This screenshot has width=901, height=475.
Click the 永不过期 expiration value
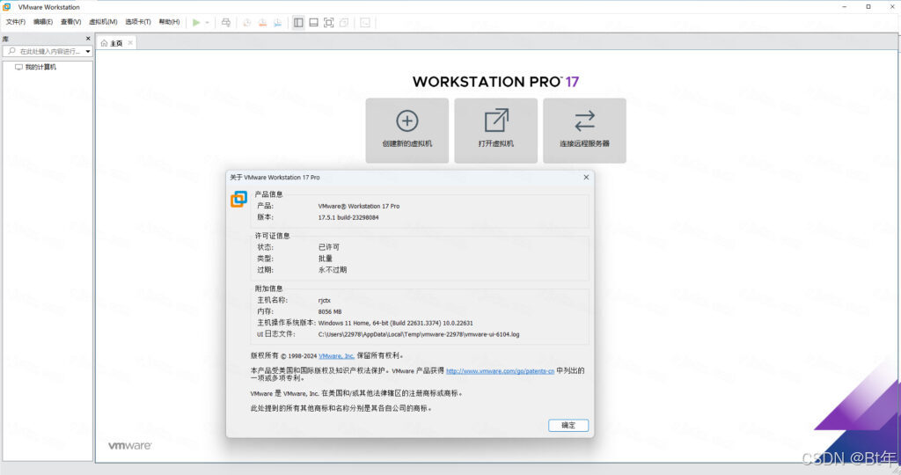point(333,270)
